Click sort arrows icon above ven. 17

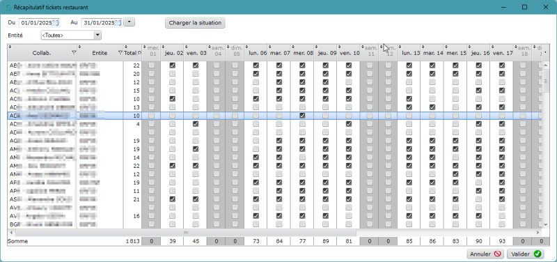pyautogui.click(x=492, y=47)
